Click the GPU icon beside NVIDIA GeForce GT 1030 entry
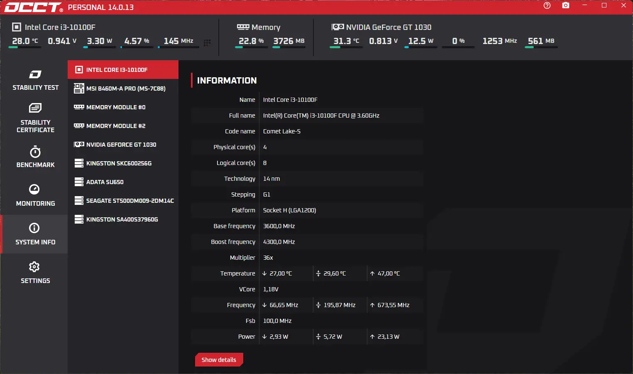Viewport: 633px width, 374px height. tap(79, 145)
